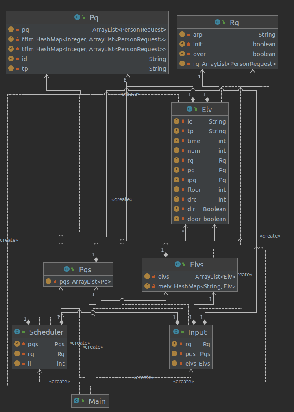
Task: Select the Main class node
Action: point(90,401)
